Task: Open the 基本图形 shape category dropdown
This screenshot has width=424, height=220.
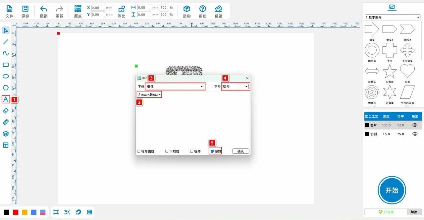Action: (392, 17)
